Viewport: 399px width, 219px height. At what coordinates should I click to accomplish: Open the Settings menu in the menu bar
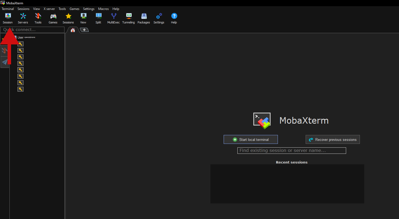point(89,9)
